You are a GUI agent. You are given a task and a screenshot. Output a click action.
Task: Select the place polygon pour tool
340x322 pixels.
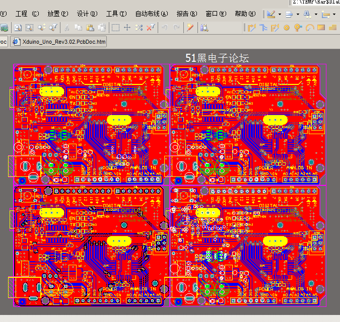click(x=332, y=28)
